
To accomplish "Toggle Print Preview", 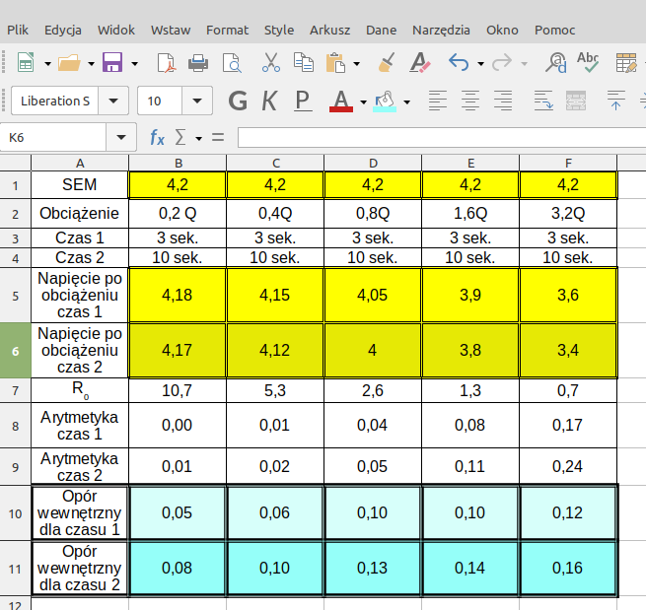I will click(232, 63).
